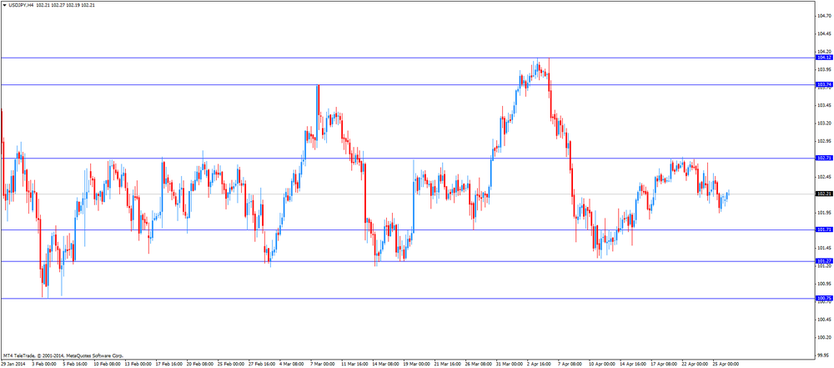Click the current price tag 102.21
This screenshot has height=368, width=834.
click(x=824, y=194)
